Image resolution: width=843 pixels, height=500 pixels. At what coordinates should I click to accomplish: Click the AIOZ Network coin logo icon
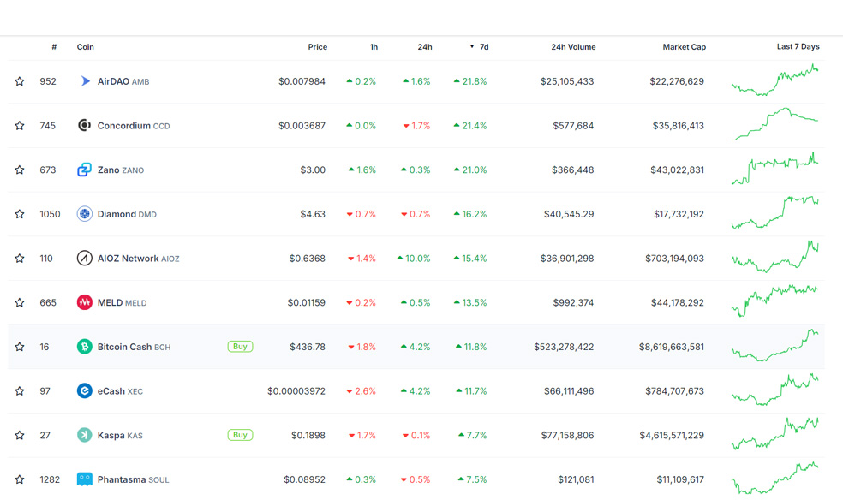(85, 259)
